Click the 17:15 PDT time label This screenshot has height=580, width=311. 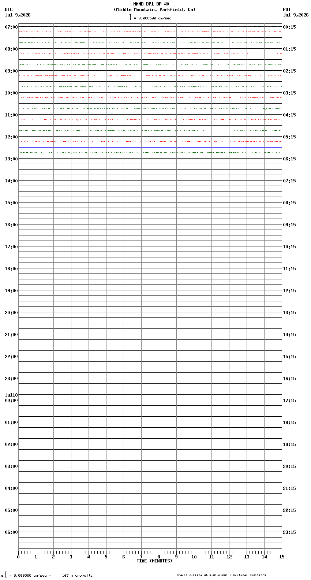(289, 401)
